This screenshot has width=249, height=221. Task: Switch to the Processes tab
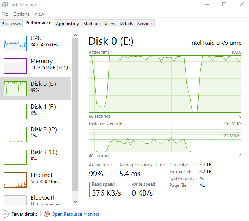(x=11, y=24)
